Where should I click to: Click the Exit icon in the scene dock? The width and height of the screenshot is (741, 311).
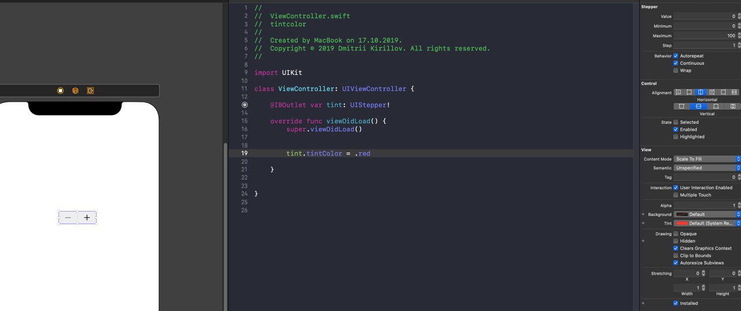90,91
